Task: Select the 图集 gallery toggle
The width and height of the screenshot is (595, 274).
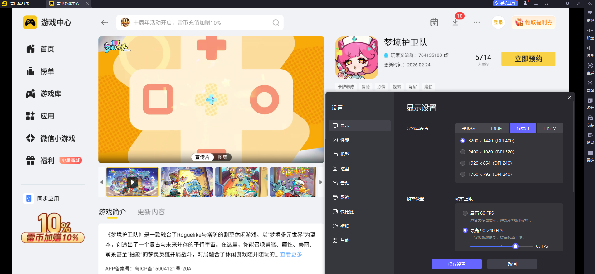Action: click(x=222, y=157)
